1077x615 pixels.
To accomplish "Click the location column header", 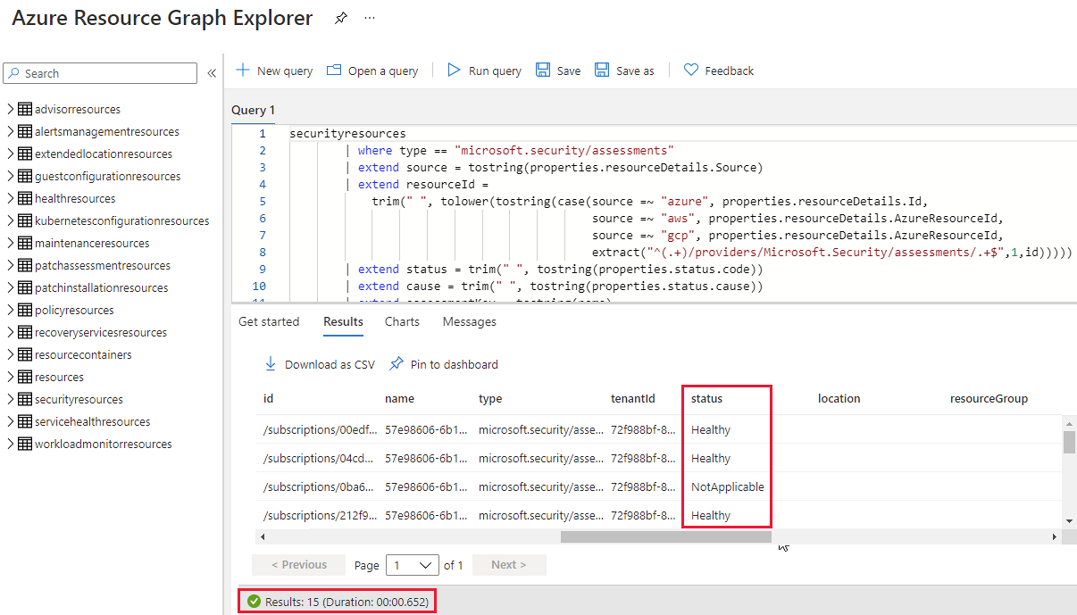I will [x=839, y=398].
